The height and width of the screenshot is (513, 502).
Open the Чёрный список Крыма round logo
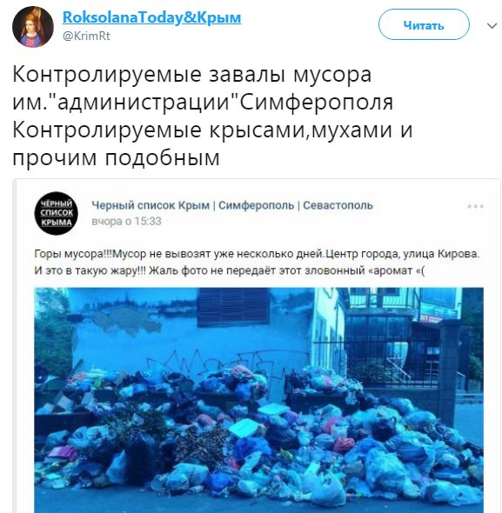(x=56, y=213)
